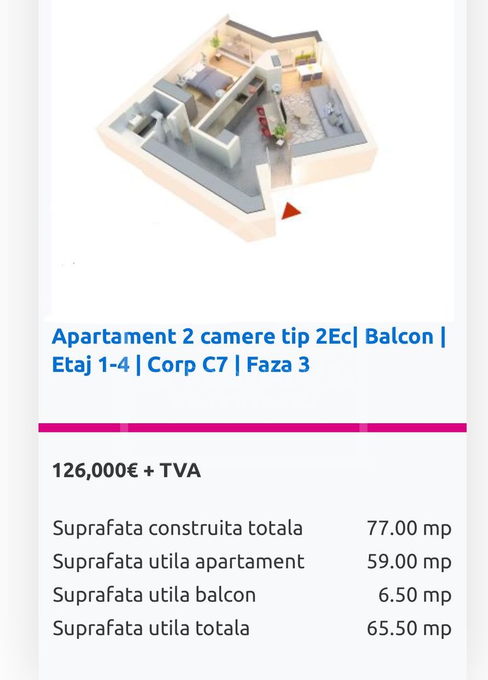Click the living room sofa in floor plan
This screenshot has height=680, width=488.
[x=335, y=111]
